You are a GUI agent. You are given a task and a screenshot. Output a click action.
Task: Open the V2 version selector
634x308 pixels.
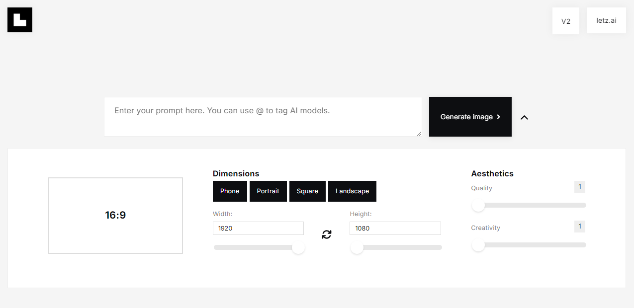pyautogui.click(x=565, y=21)
